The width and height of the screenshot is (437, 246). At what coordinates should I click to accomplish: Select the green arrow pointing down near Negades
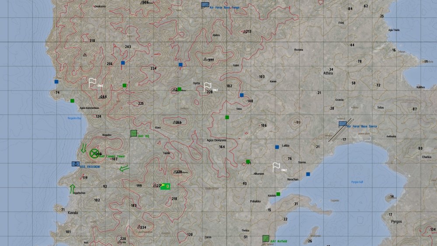tap(83, 148)
